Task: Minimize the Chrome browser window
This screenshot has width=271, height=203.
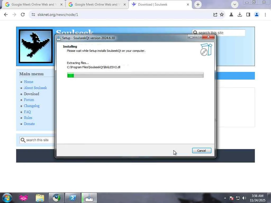Action: pos(247,2)
